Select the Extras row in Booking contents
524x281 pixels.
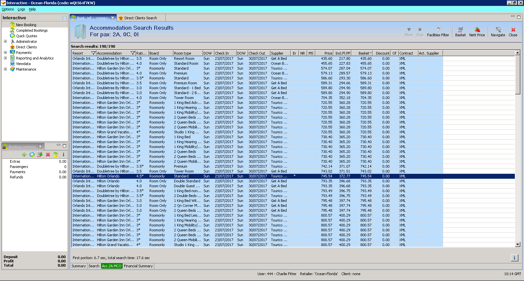[35, 161]
